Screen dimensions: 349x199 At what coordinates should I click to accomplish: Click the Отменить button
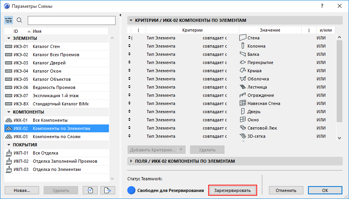coord(286,190)
